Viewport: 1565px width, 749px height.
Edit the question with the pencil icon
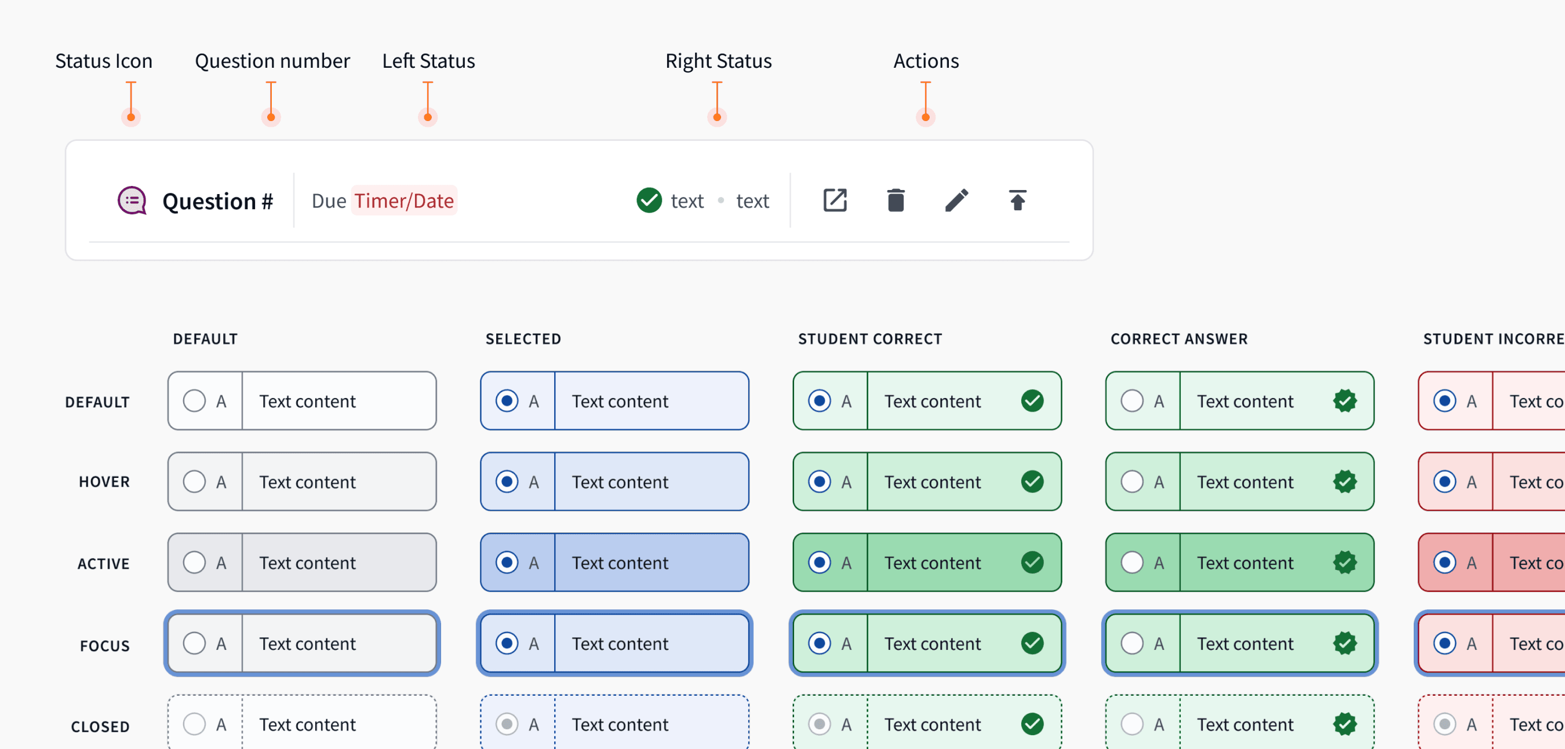point(956,200)
